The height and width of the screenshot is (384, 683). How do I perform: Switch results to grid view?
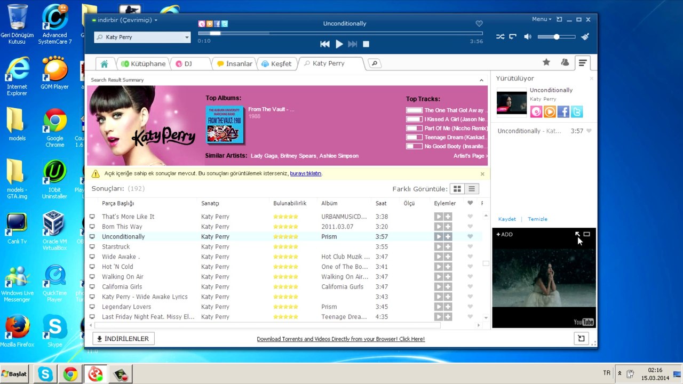tap(457, 189)
